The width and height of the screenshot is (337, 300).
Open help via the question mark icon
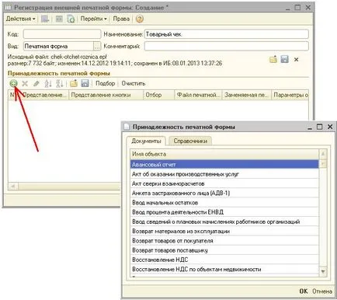click(140, 19)
